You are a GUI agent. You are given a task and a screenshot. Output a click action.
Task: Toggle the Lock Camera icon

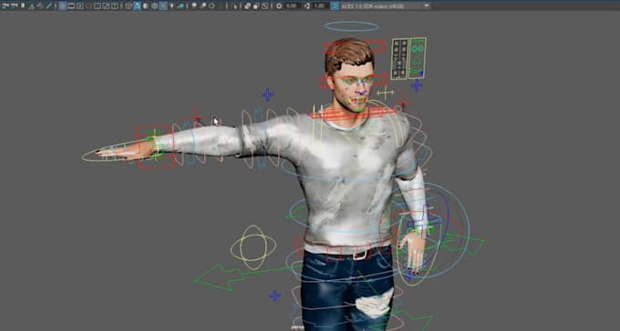[x=15, y=6]
